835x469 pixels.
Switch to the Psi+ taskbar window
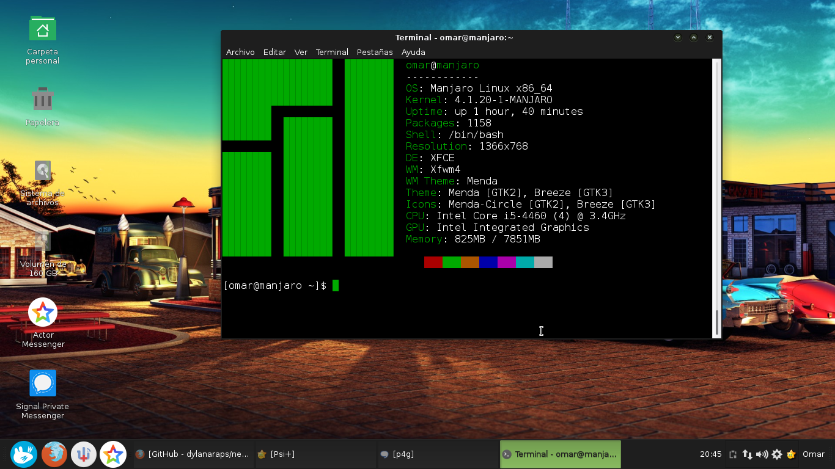(315, 454)
